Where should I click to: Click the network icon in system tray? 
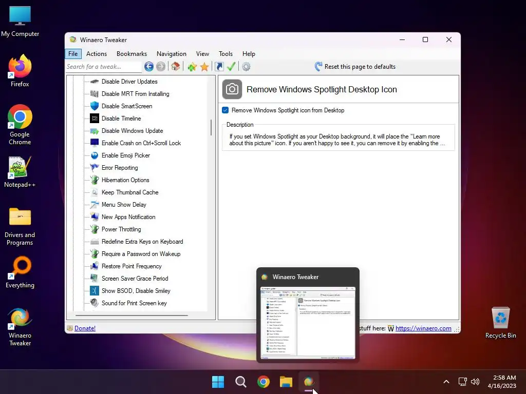point(463,382)
